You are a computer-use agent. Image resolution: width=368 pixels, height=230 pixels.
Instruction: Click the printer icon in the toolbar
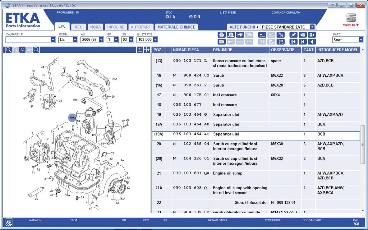tap(221, 35)
